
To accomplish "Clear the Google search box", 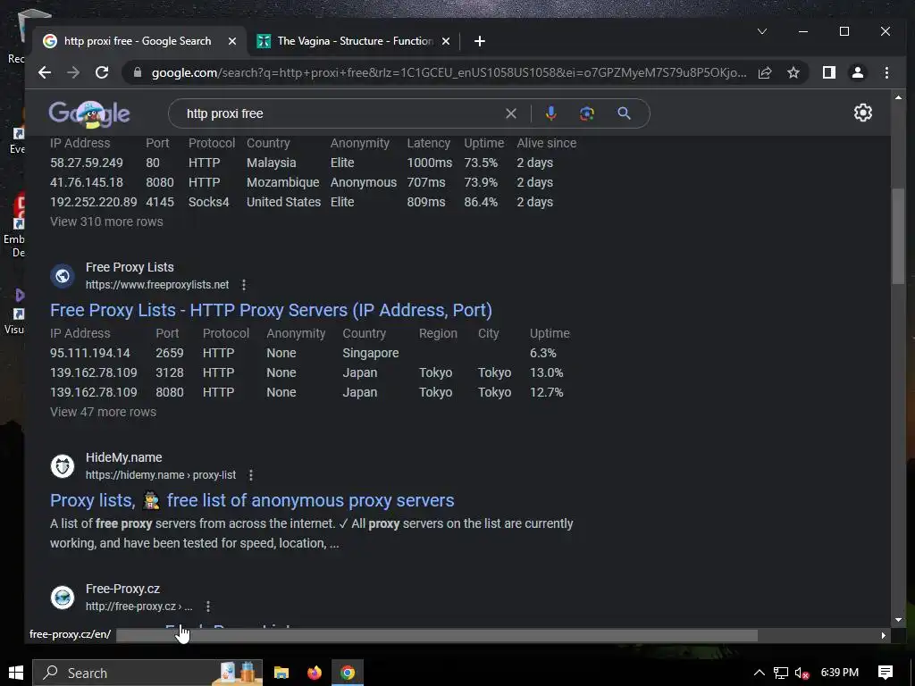I will [510, 113].
